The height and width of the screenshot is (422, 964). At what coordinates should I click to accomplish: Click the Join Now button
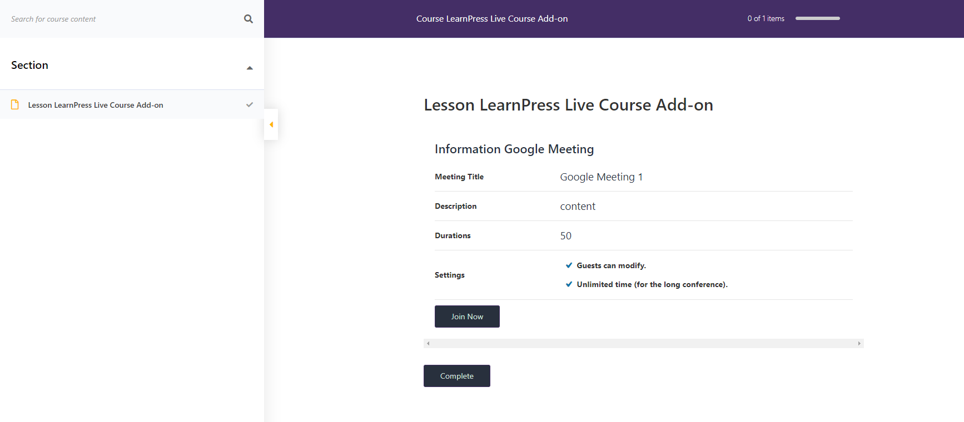pyautogui.click(x=467, y=316)
